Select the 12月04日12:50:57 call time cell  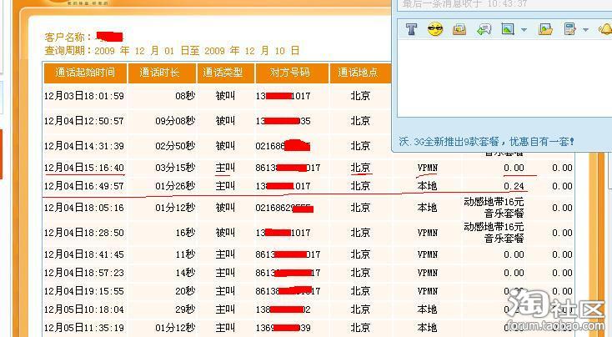coord(84,121)
